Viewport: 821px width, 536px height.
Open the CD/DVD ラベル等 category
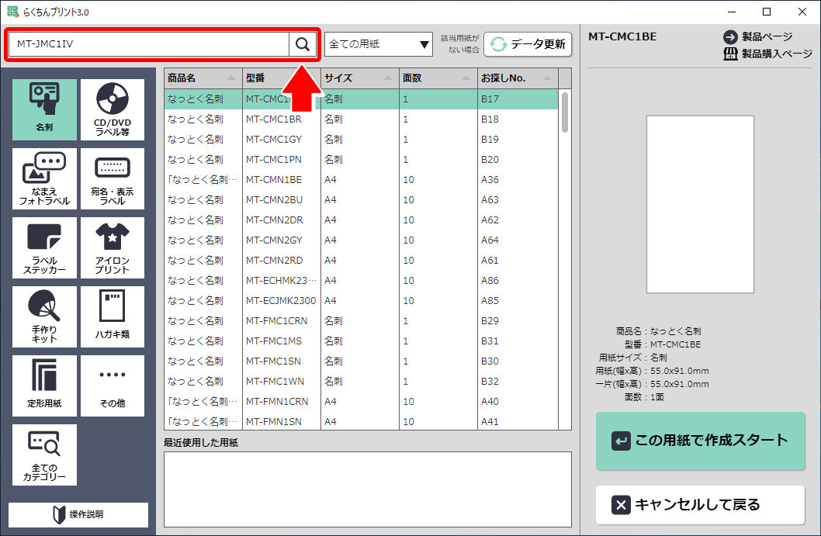click(113, 110)
